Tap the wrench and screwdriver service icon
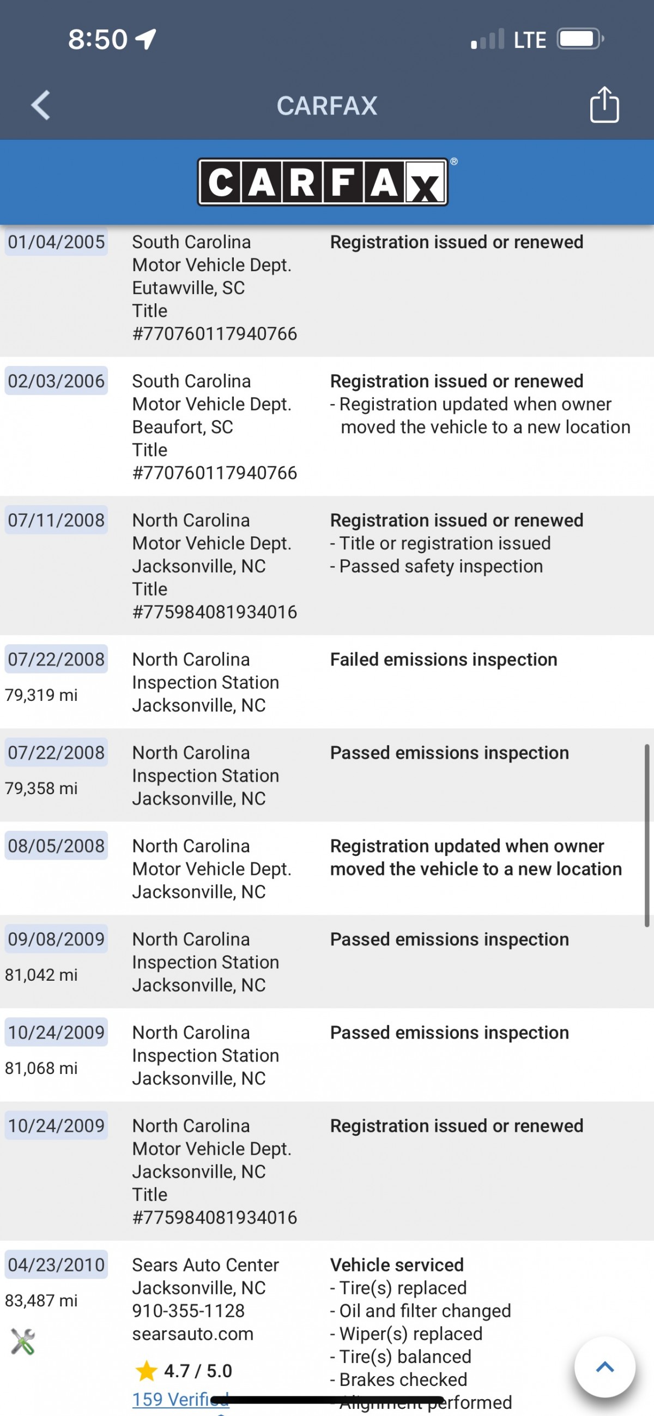Screen dimensions: 654x1416 23,1341
